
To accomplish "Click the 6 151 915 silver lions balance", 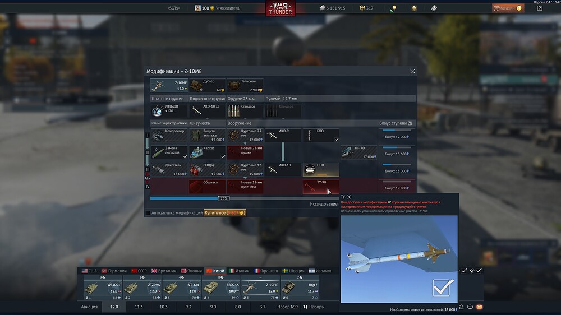I will 332,8.
